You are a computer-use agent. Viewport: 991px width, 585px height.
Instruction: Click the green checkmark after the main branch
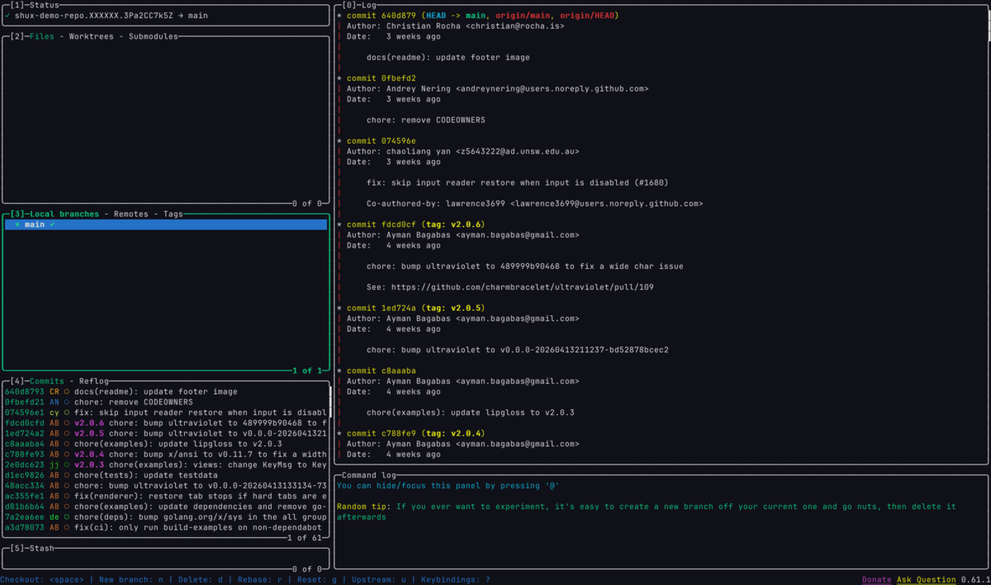pos(52,224)
